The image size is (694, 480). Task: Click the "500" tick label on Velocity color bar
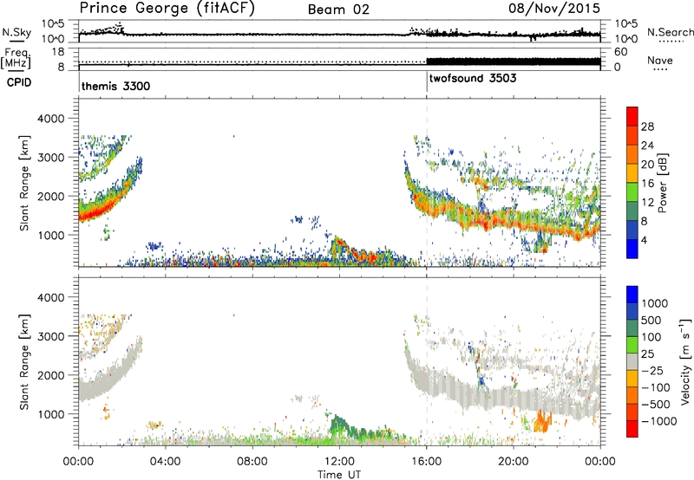(x=651, y=320)
